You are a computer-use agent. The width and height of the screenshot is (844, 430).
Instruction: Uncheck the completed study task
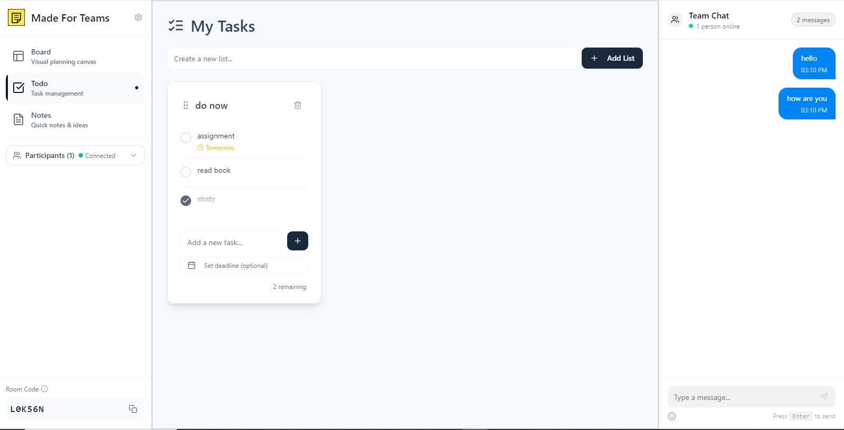click(x=186, y=201)
